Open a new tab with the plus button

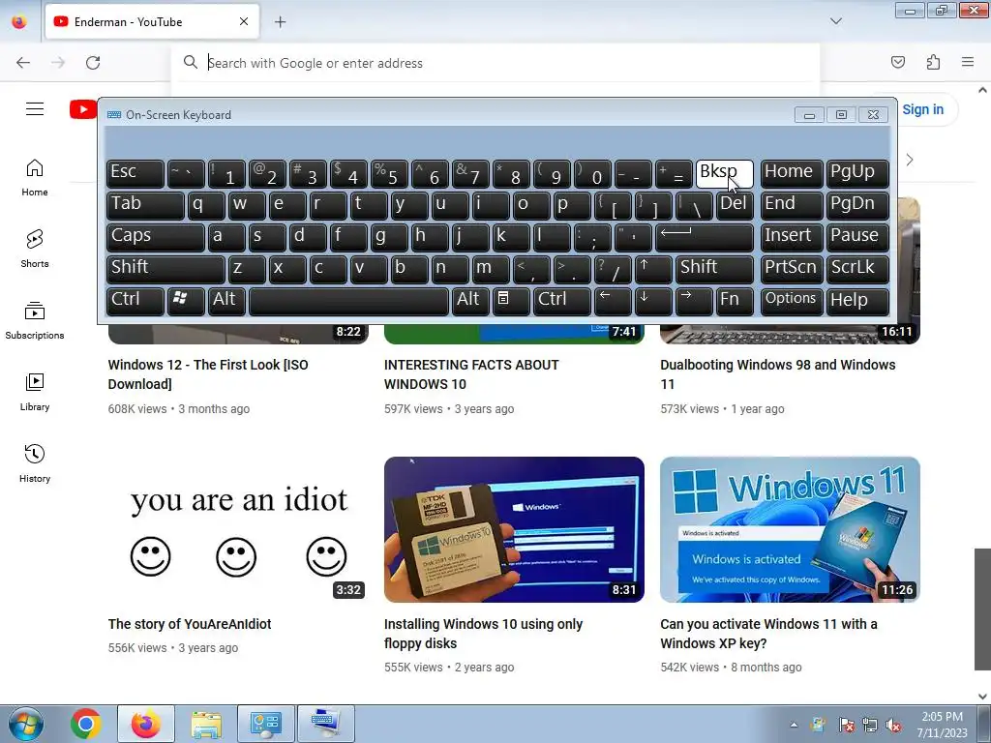coord(281,22)
